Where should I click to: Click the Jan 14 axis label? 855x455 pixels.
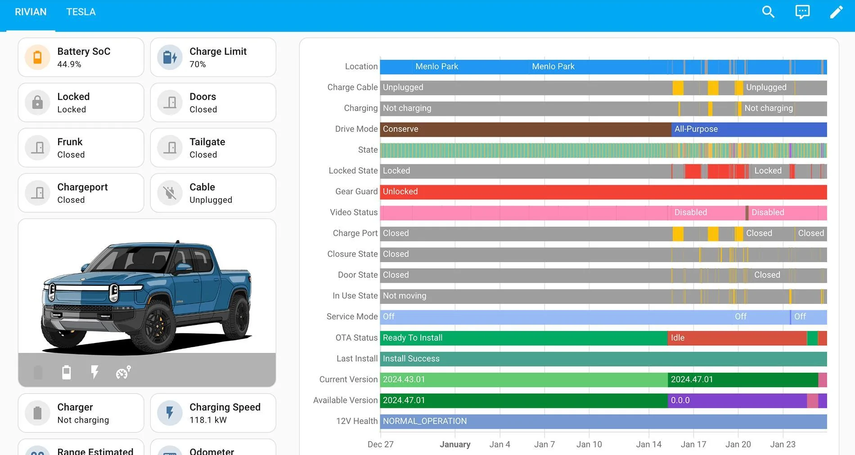[648, 444]
